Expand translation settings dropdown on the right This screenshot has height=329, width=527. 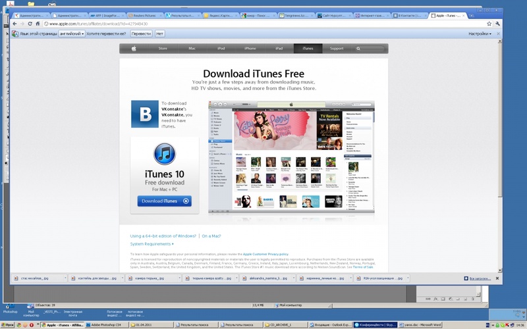click(480, 33)
